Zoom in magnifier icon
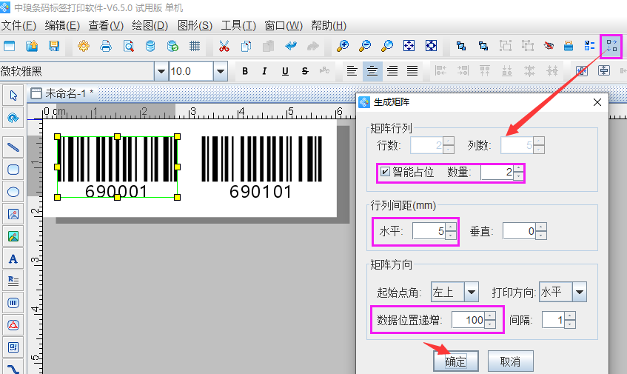Screen dimensions: 627x374 pos(342,46)
